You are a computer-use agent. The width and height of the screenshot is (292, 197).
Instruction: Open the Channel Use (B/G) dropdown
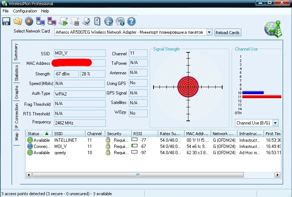pos(275,123)
